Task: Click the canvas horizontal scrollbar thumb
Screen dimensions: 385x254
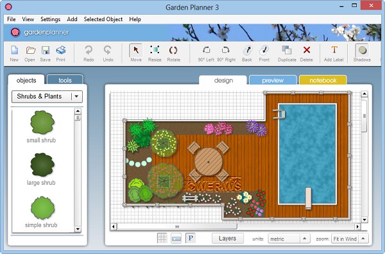Action: click(x=177, y=226)
